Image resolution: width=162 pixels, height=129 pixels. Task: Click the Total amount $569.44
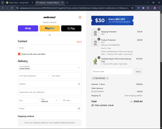click(138, 102)
